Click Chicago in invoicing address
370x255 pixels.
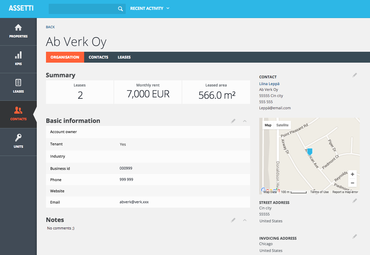[266, 244]
